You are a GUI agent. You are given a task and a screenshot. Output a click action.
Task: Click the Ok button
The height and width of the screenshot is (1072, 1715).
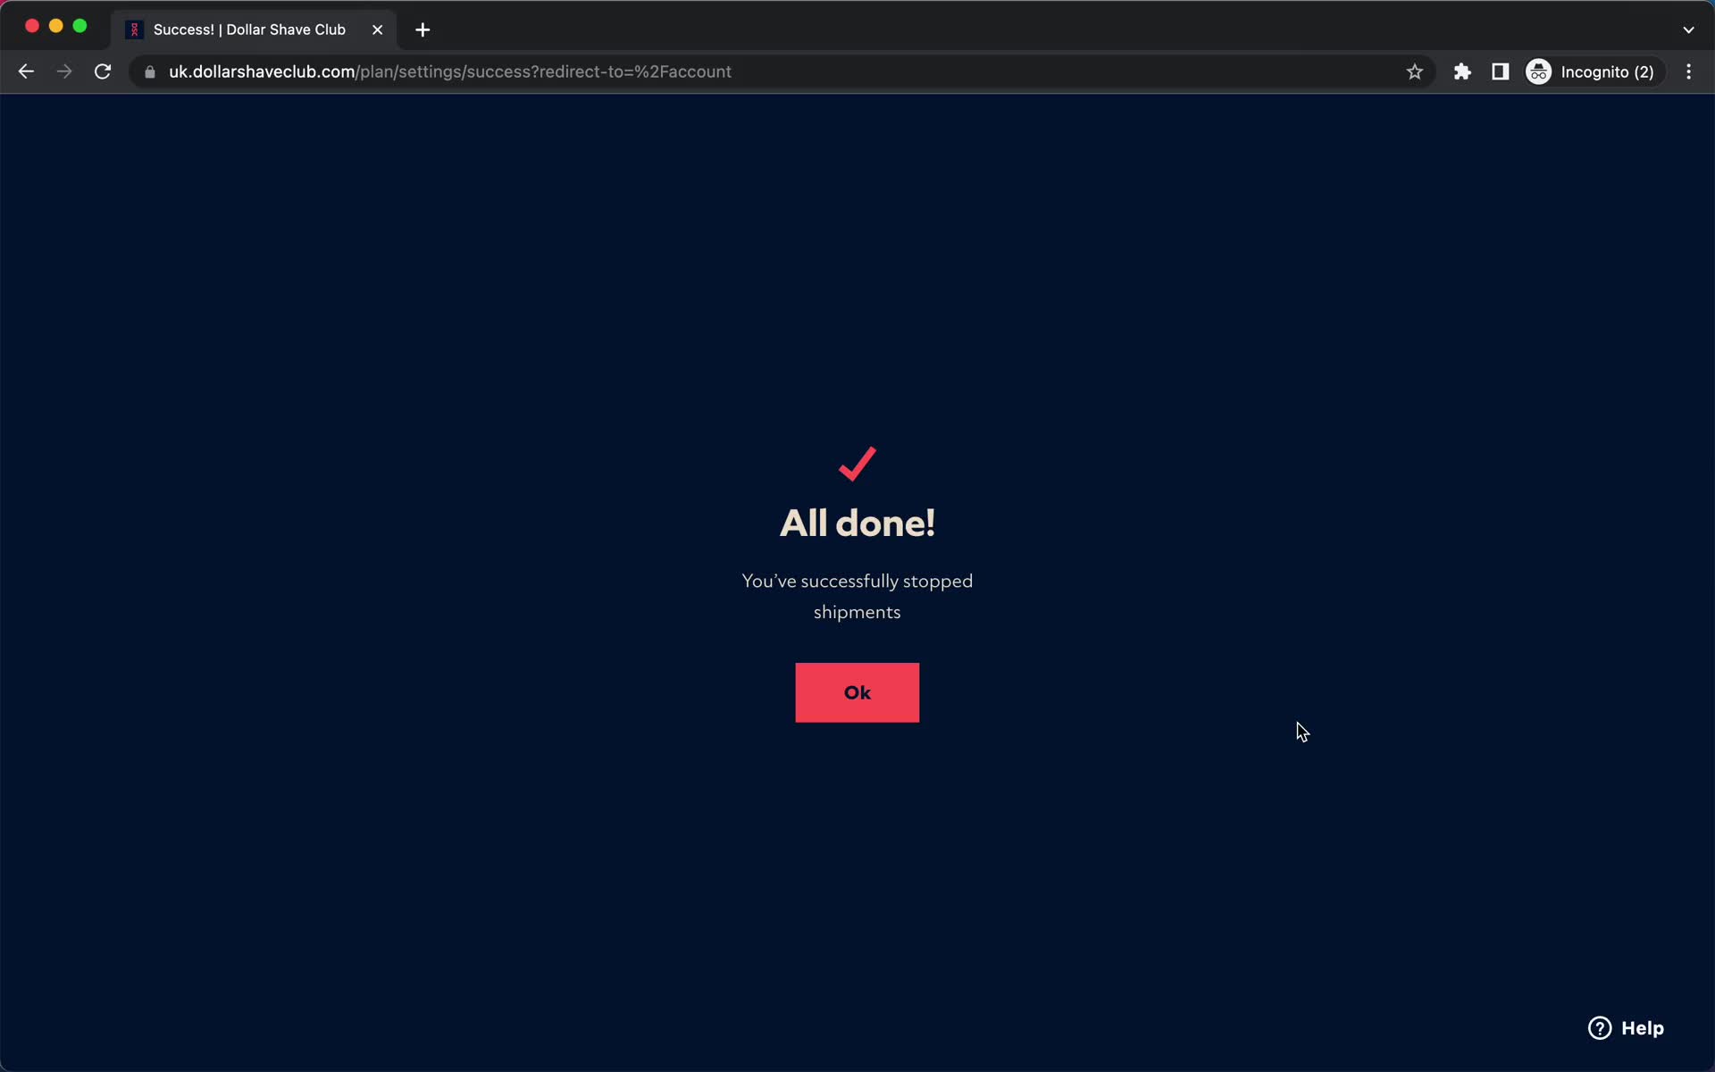[857, 692]
